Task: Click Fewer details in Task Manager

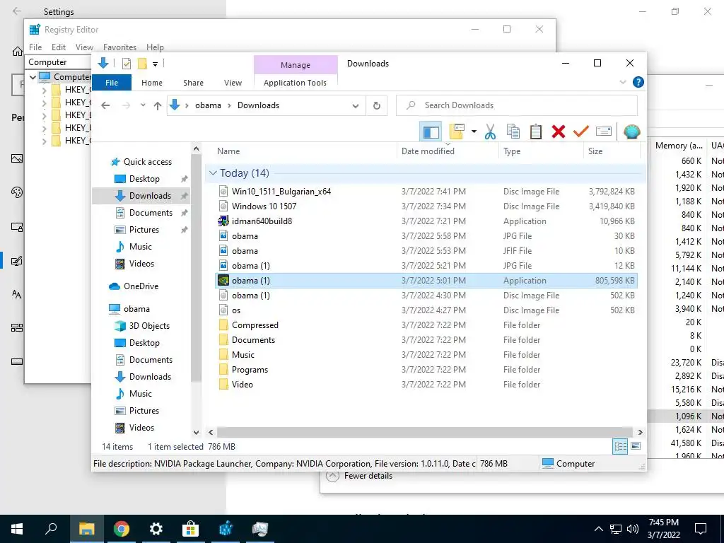Action: coord(360,476)
